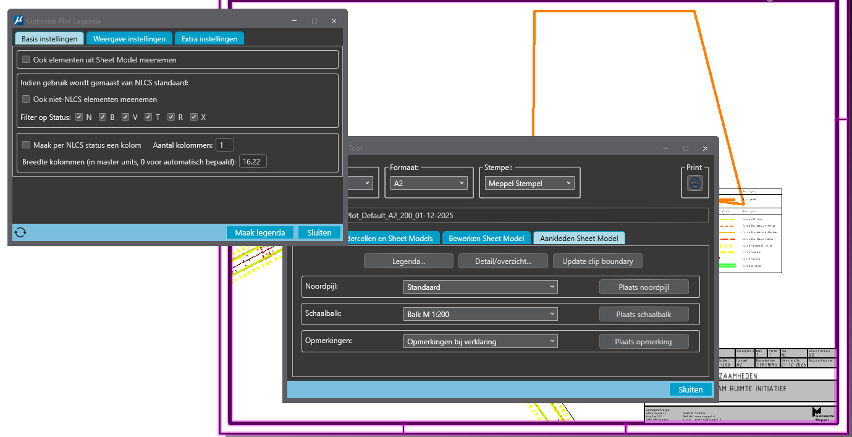852x437 pixels.
Task: Minimize the Plot Tool window
Action: (x=665, y=148)
